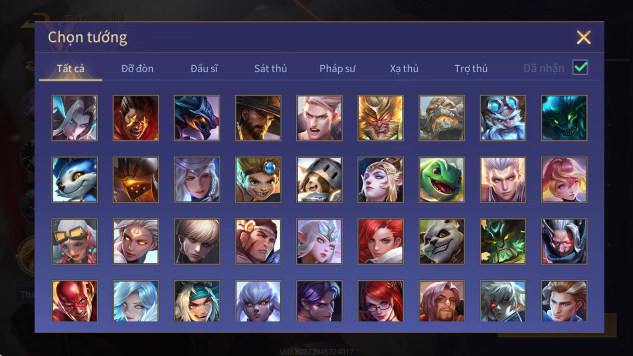Image resolution: width=633 pixels, height=356 pixels.
Task: Pick the green chameleon hero portrait
Action: point(442,180)
